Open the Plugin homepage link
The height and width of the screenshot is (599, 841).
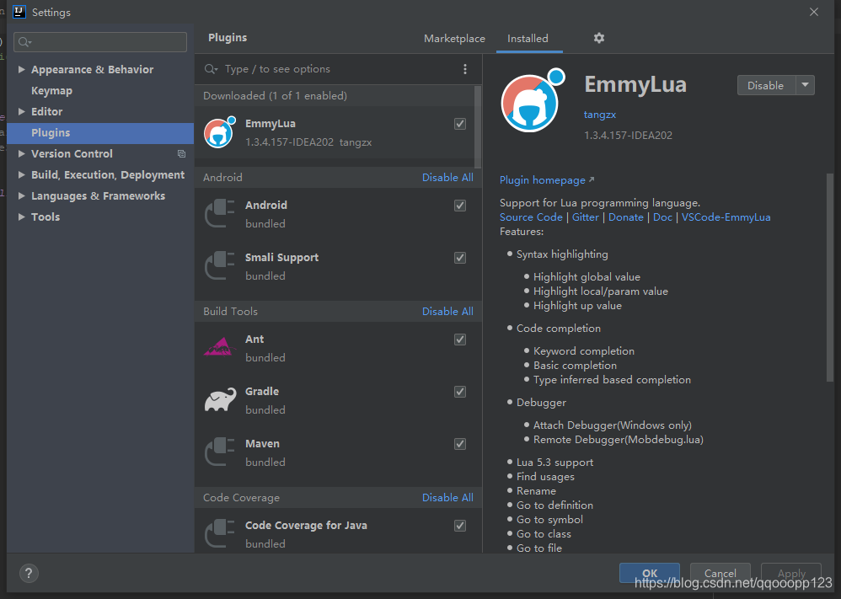tap(542, 179)
